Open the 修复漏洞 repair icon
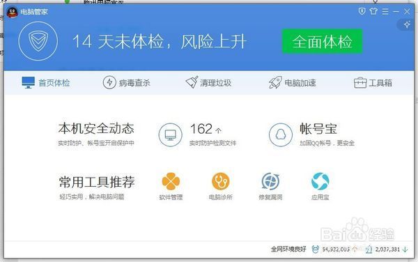Screen dimensions: 418x262 coord(270,181)
